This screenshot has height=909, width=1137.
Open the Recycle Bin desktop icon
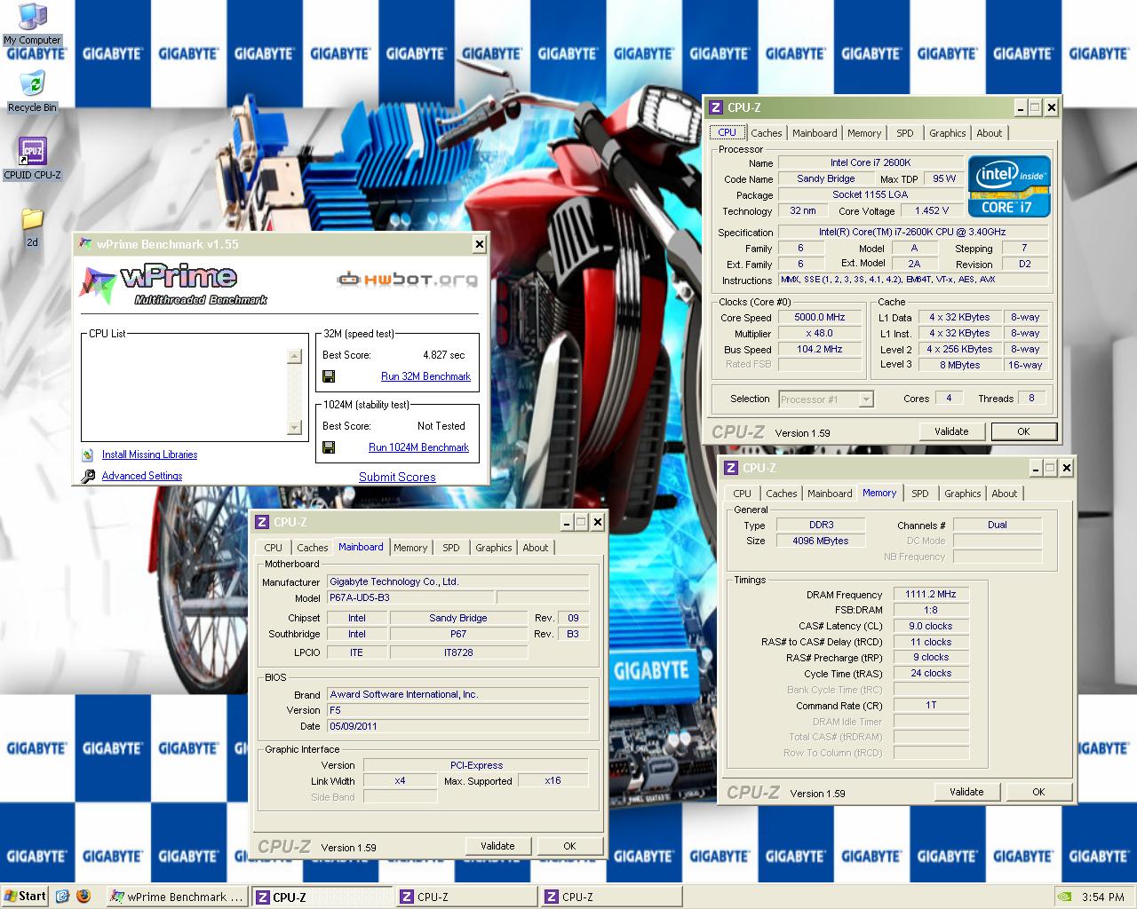point(32,91)
